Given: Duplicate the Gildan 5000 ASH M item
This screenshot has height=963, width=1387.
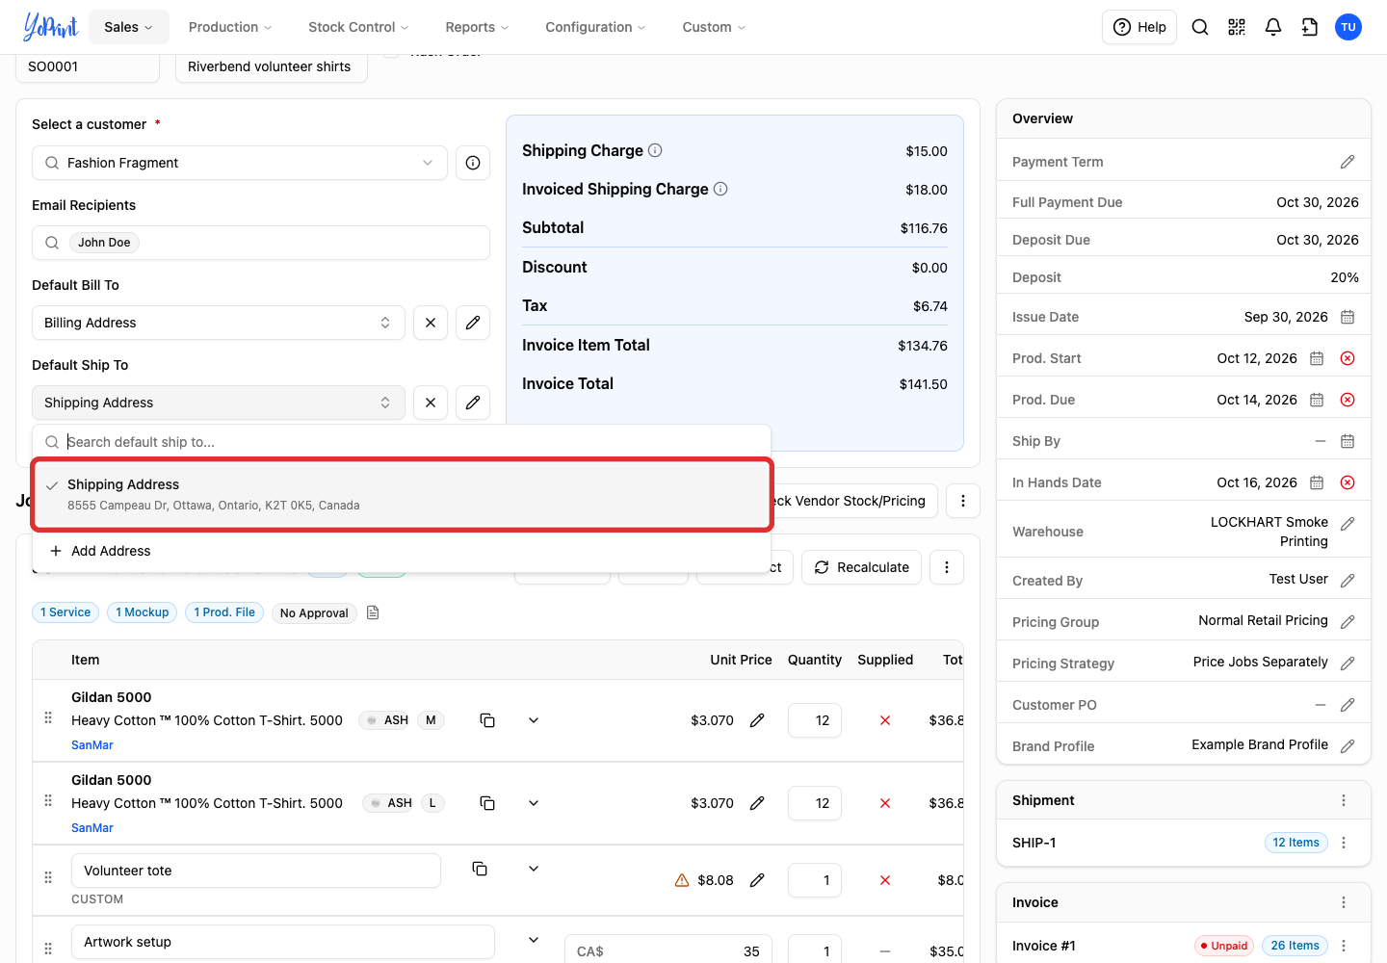Looking at the screenshot, I should click(x=487, y=720).
